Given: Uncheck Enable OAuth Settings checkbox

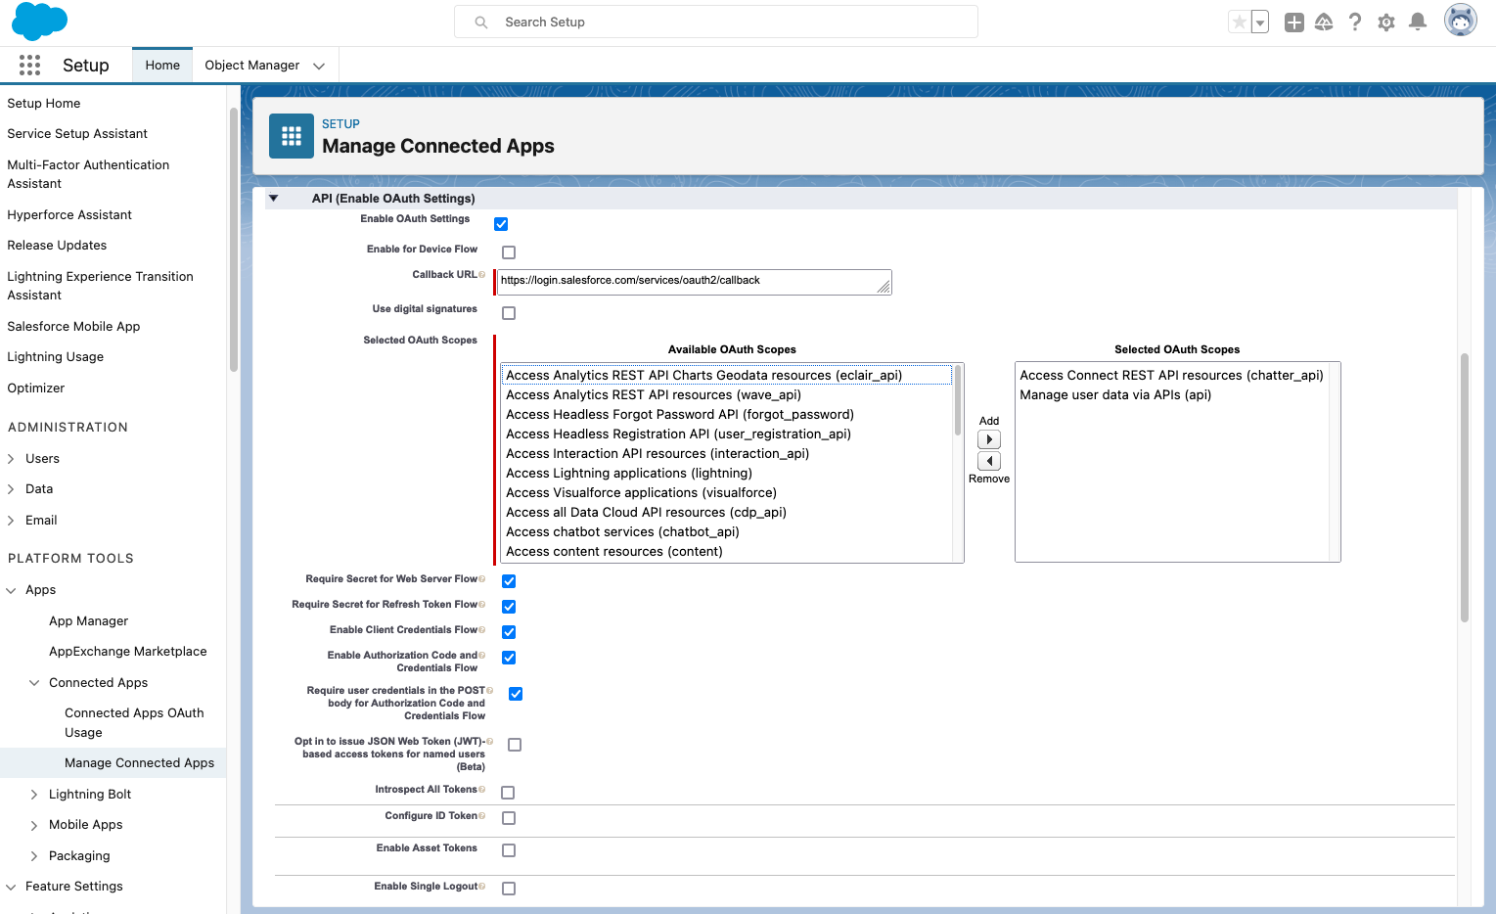Looking at the screenshot, I should click(501, 224).
